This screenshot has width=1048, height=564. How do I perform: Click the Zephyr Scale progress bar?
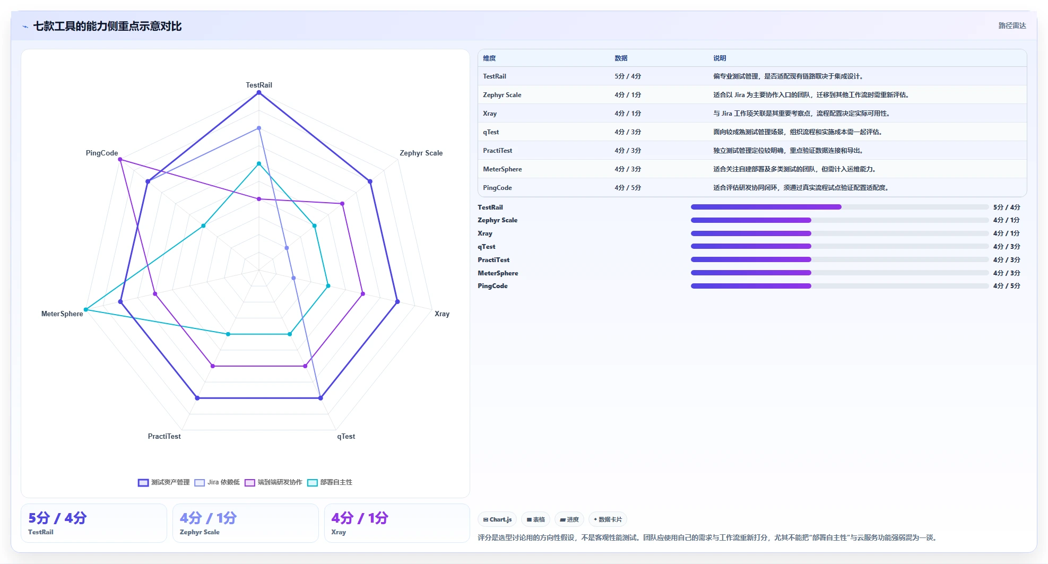click(x=839, y=220)
